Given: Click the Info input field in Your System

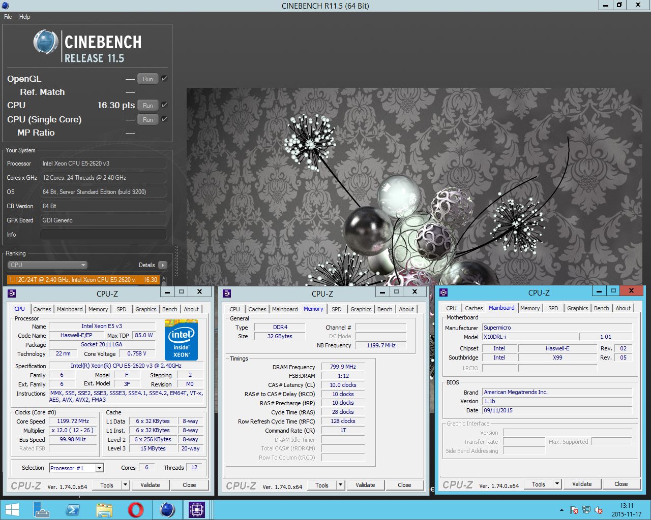Looking at the screenshot, I should 103,235.
